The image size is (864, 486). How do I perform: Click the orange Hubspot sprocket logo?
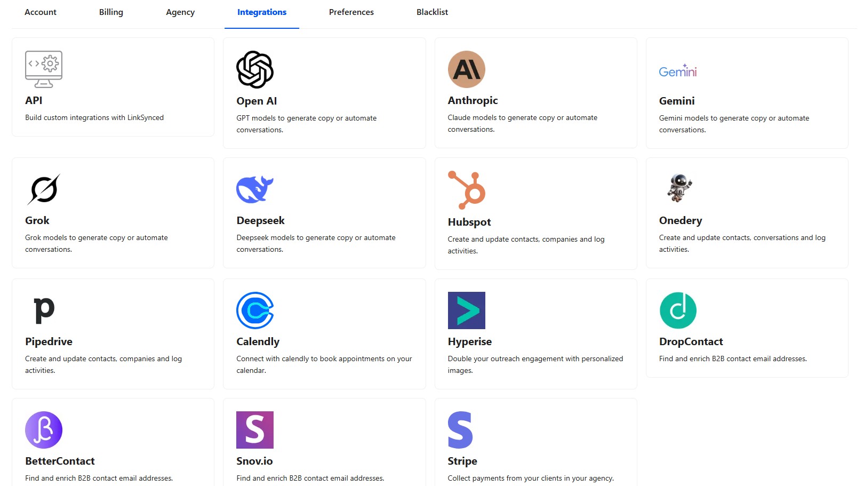[467, 190]
